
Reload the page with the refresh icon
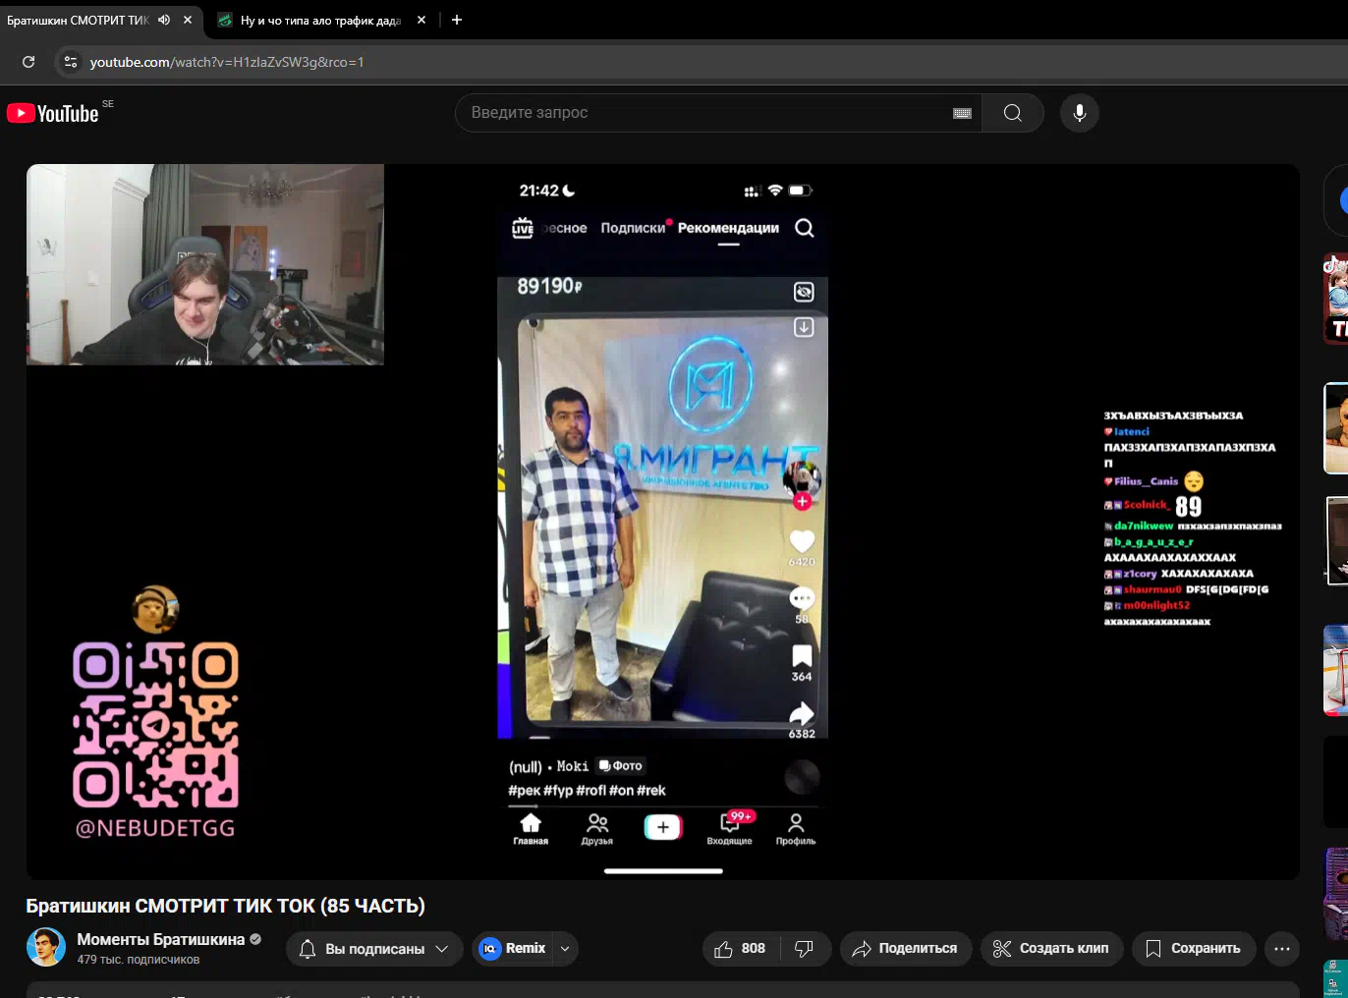28,62
